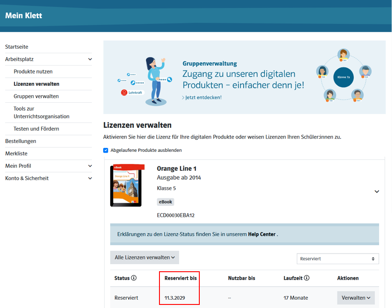Click the Ausgabe ab 2014 subtitle
Screen dimensions: 392x308
coord(179,177)
